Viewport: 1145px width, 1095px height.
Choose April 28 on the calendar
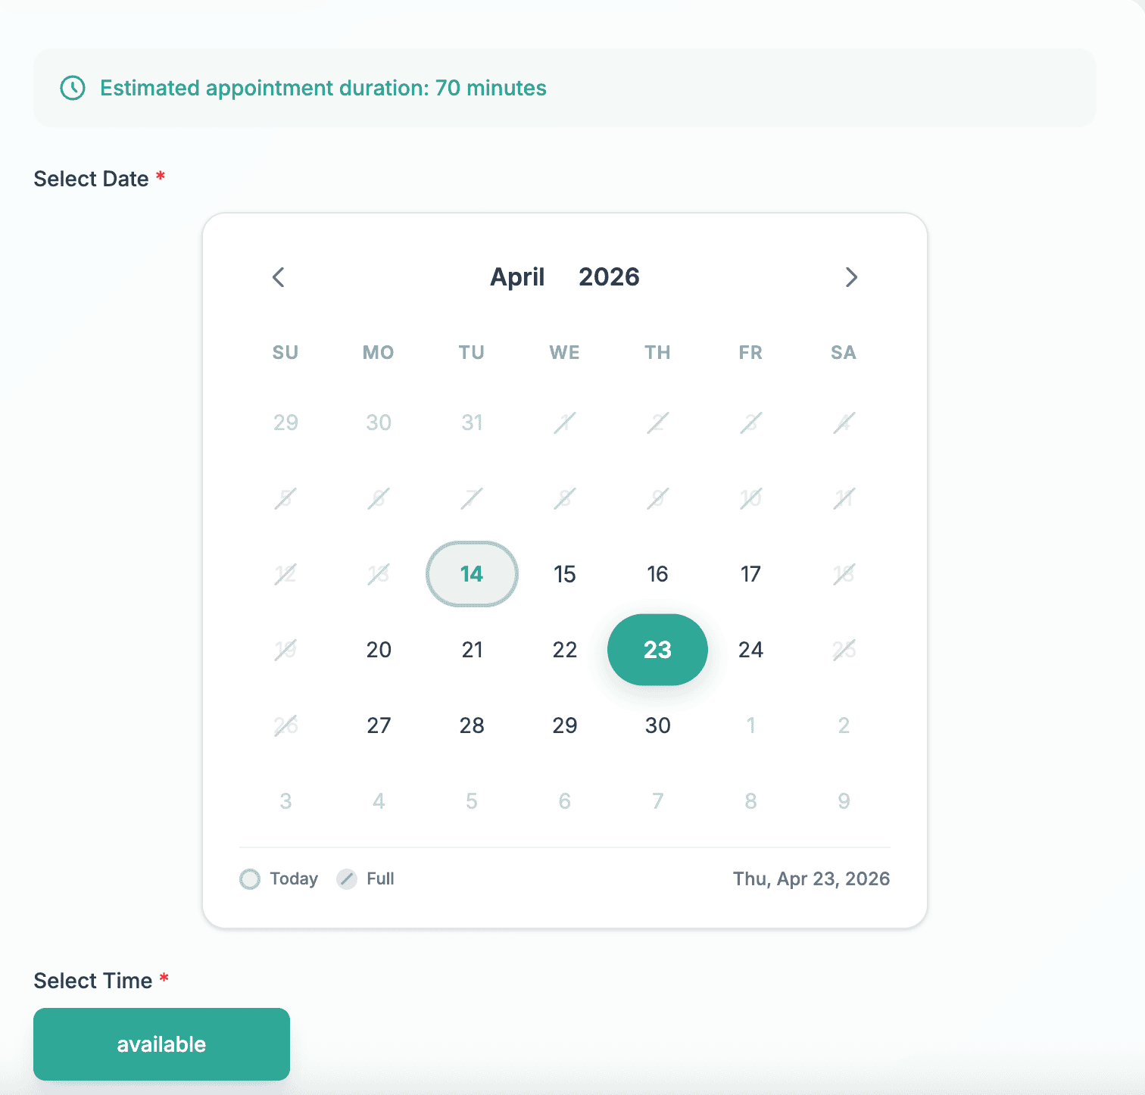(472, 725)
